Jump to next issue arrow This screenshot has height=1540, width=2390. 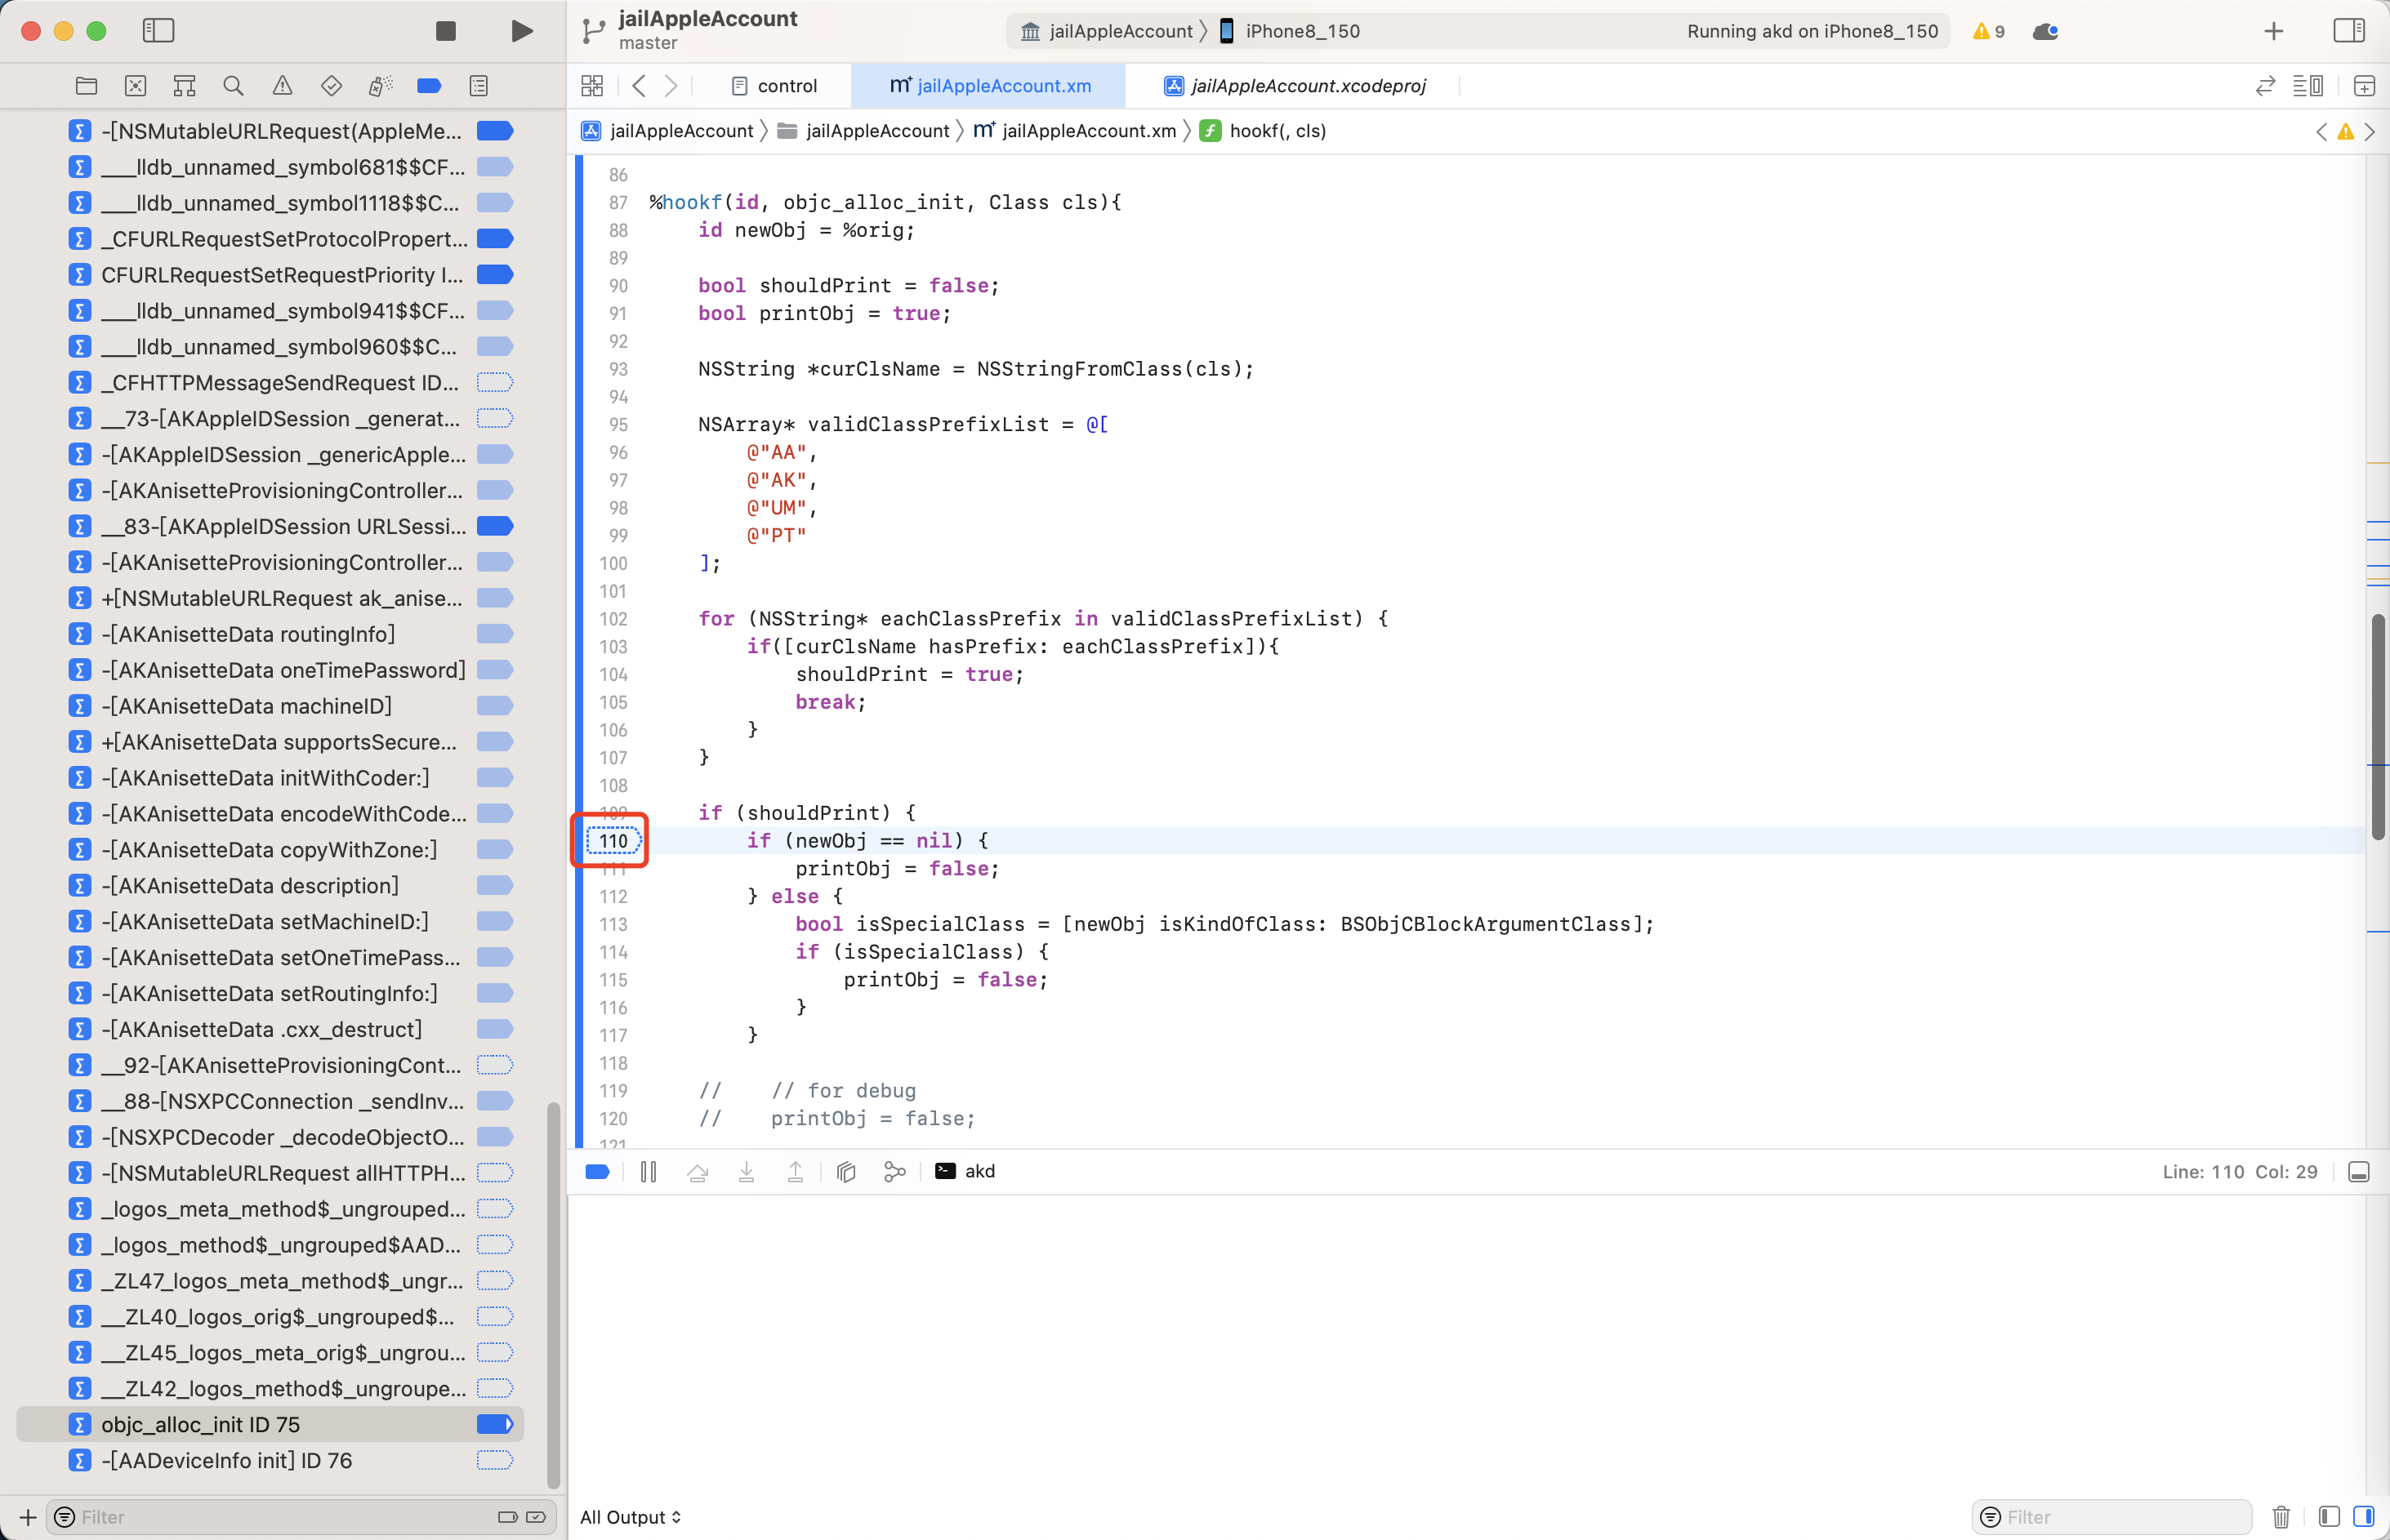tap(2369, 131)
